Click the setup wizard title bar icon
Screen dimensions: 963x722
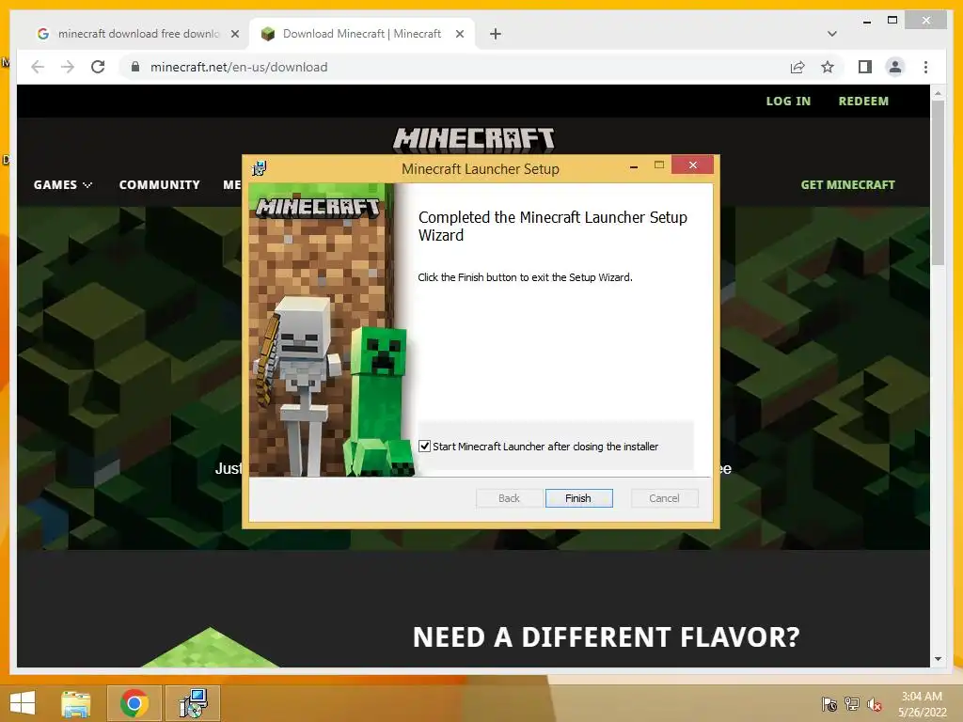tap(260, 167)
